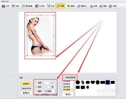The image size is (126, 99).
Task: Click the 切换前景背景 button
Action: [x=26, y=88]
